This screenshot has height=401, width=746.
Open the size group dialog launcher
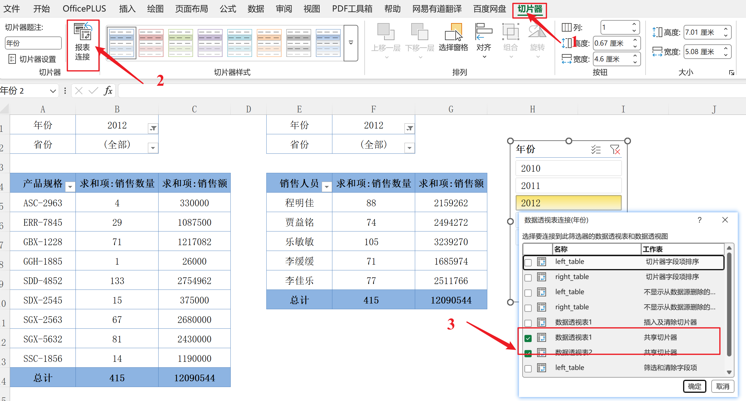click(731, 73)
